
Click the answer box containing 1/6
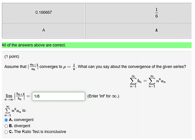(x=59, y=96)
